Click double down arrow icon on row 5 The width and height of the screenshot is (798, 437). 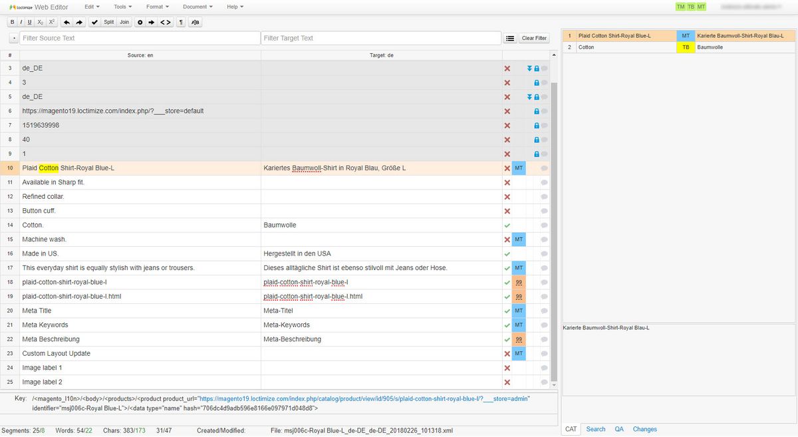tap(530, 96)
